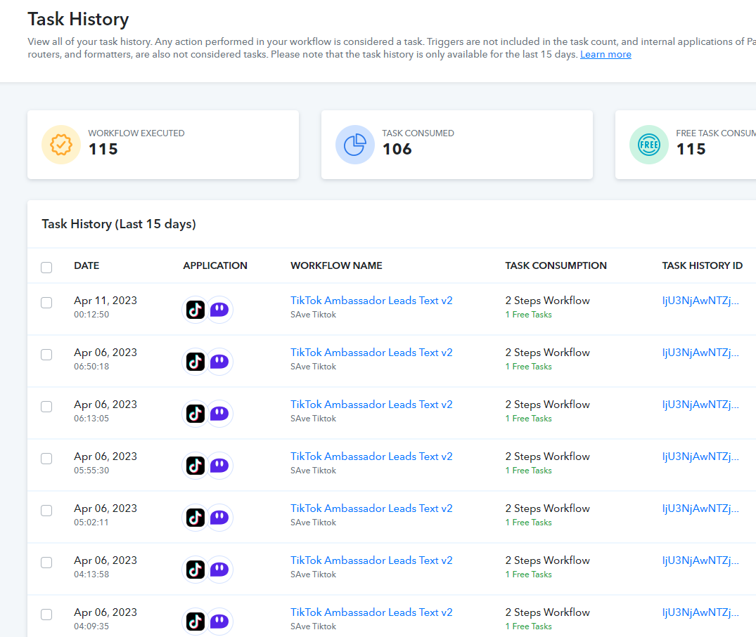Click '1 Free Tasks' in 04:13:58 row

point(528,574)
